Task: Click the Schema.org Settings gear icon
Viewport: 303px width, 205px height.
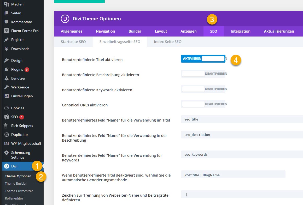Action: (x=7, y=153)
